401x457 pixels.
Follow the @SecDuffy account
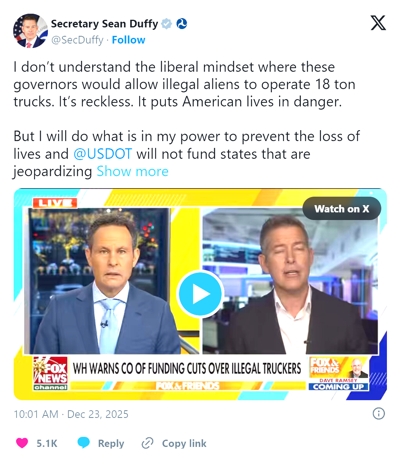point(129,40)
